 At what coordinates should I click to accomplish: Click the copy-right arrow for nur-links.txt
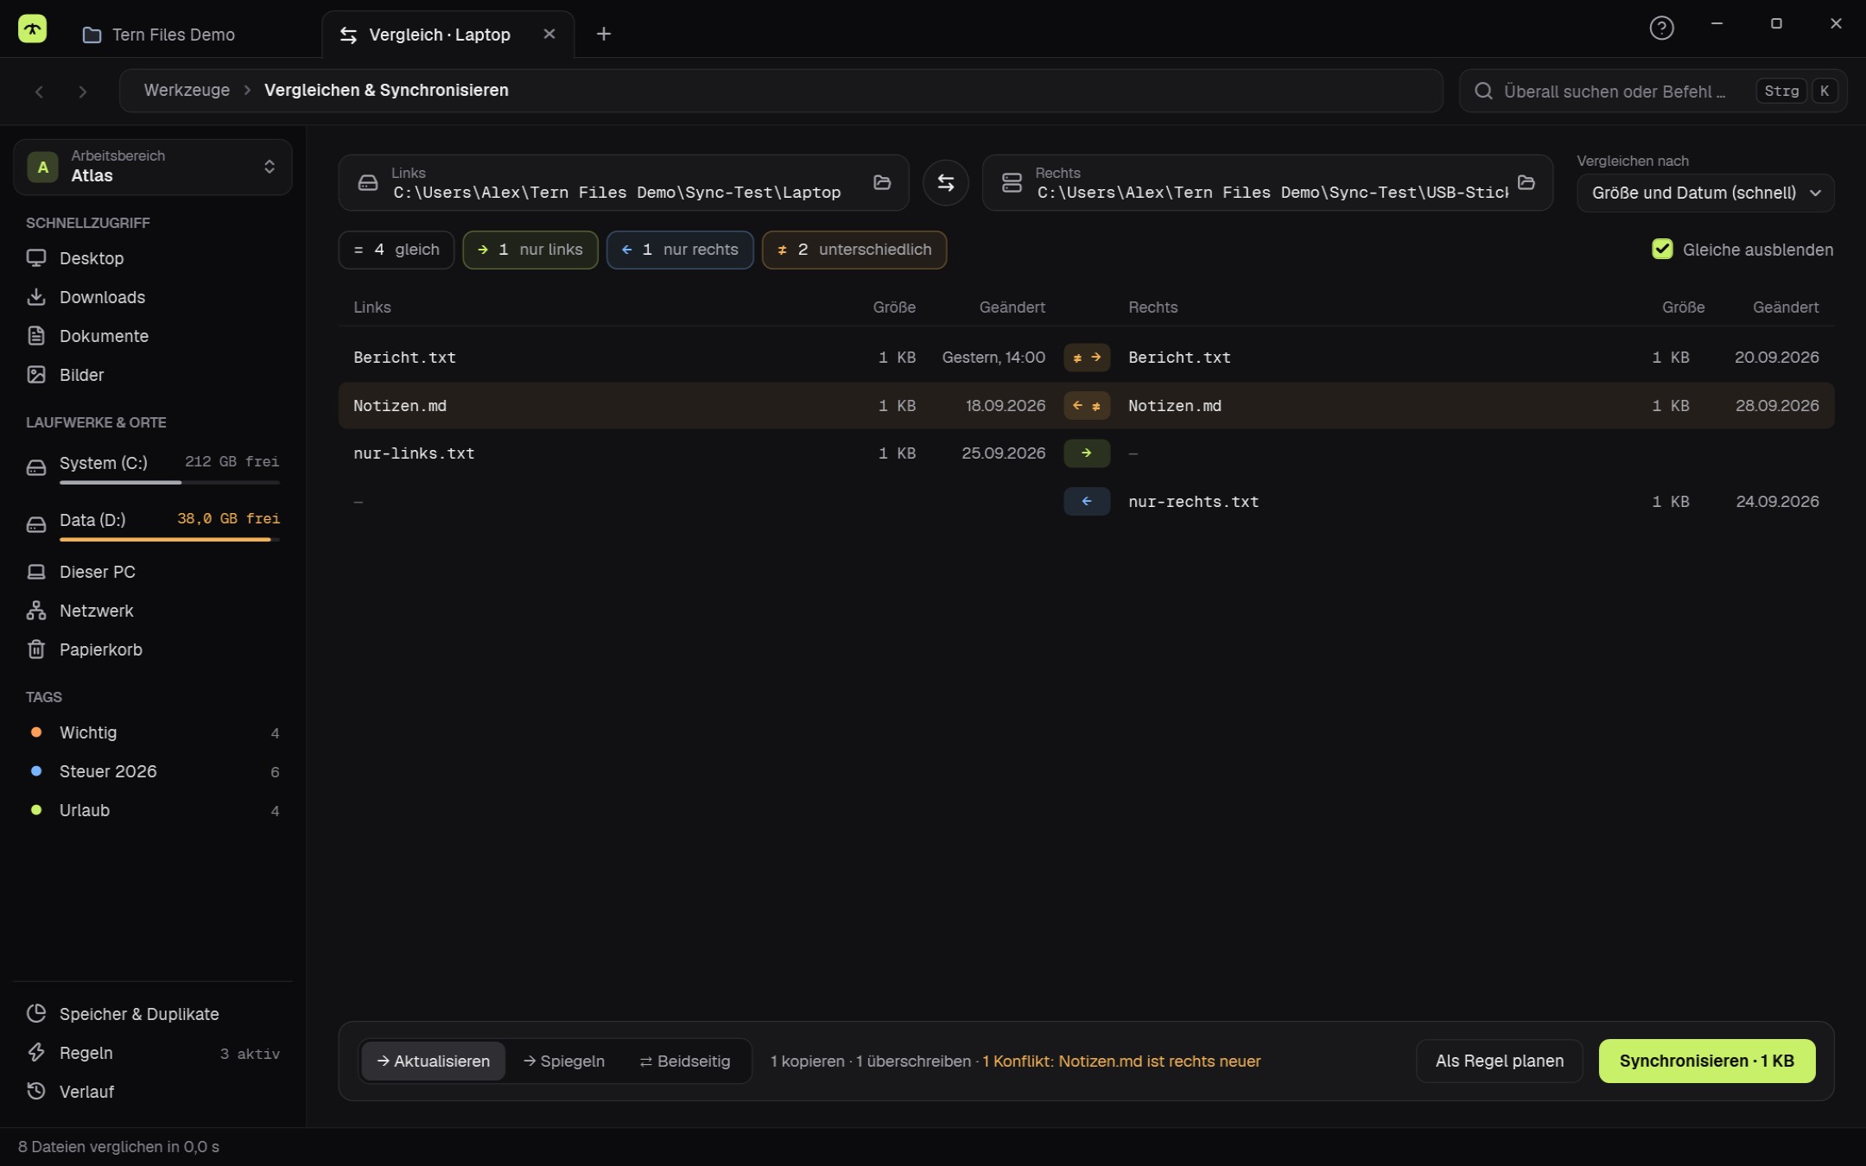[x=1087, y=453]
